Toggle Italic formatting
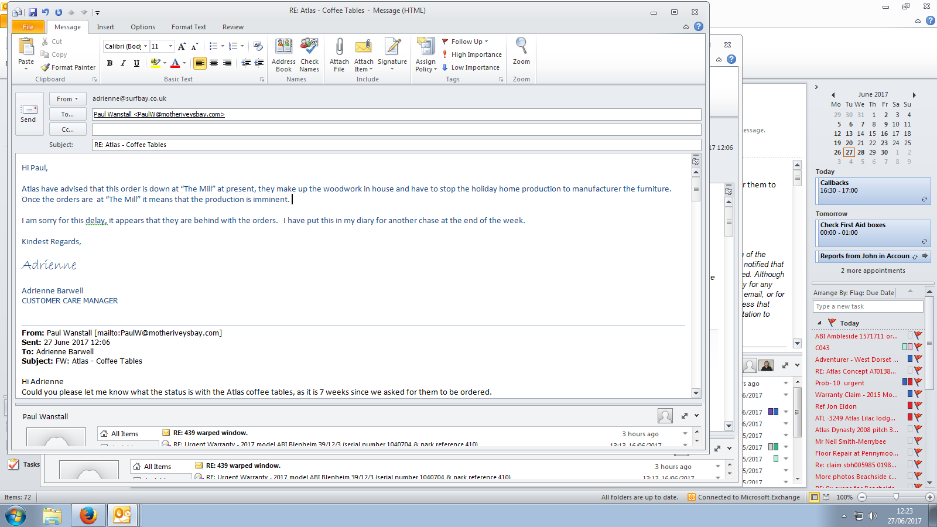 (123, 63)
